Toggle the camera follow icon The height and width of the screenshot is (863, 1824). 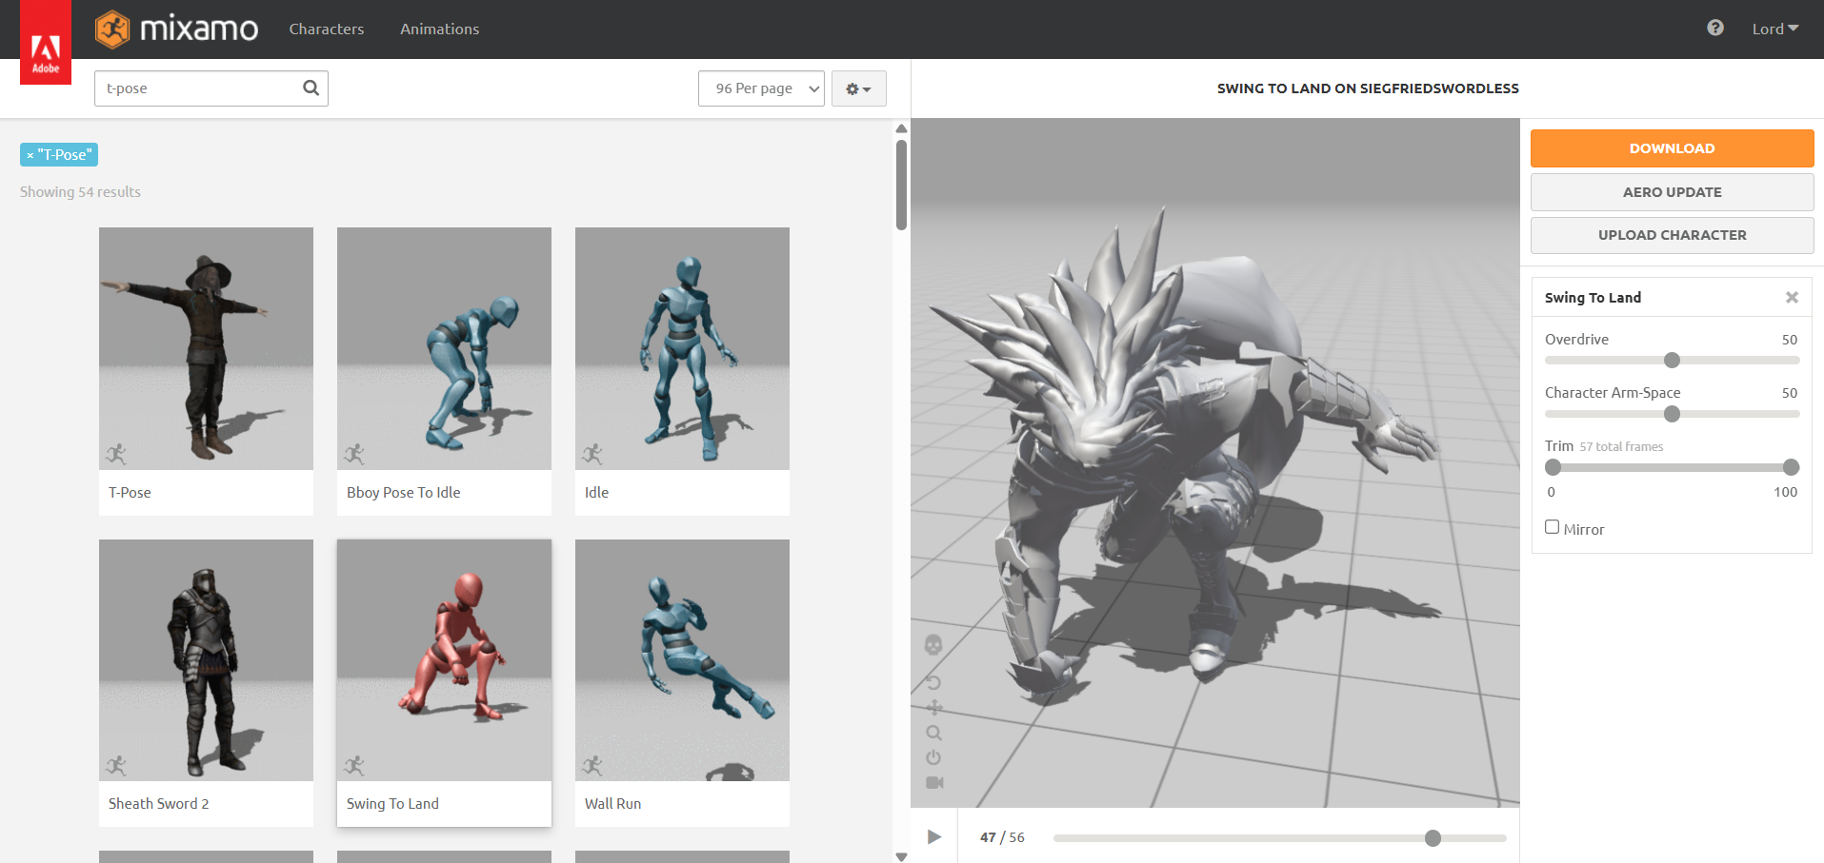point(934,782)
